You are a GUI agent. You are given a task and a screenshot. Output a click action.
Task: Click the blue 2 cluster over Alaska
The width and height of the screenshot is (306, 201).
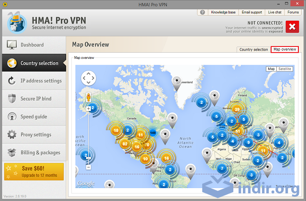[x=93, y=108]
